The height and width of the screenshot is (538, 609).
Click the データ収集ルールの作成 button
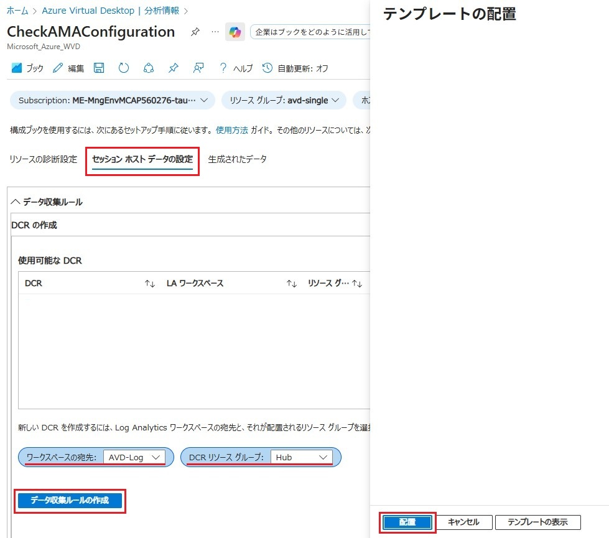point(70,501)
